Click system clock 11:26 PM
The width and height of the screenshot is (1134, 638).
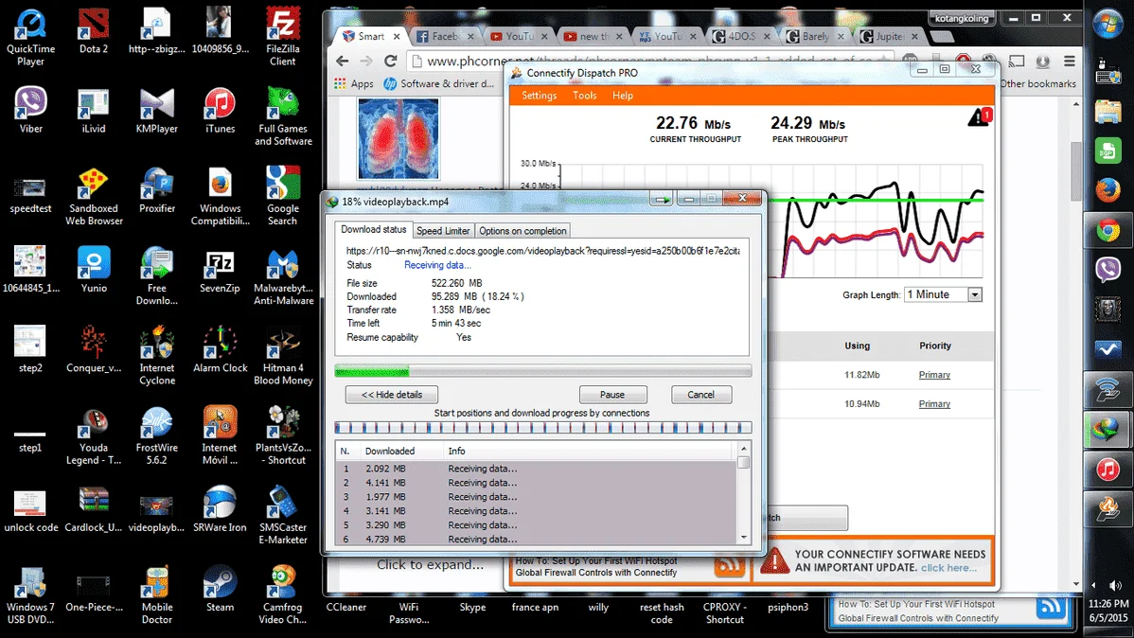(1107, 603)
